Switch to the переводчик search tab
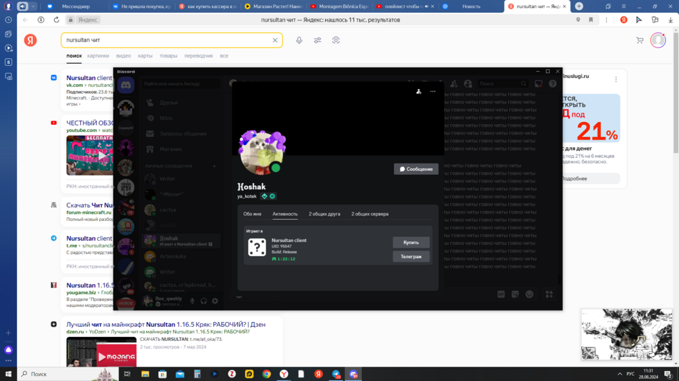Screen dimensions: 679x381 199,56
